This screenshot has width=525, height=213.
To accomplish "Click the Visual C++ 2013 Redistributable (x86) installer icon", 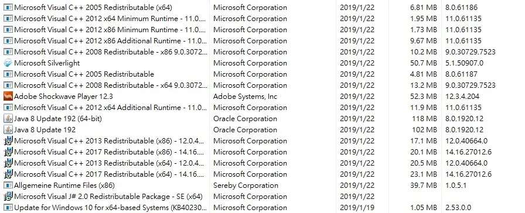I will 8,141.
